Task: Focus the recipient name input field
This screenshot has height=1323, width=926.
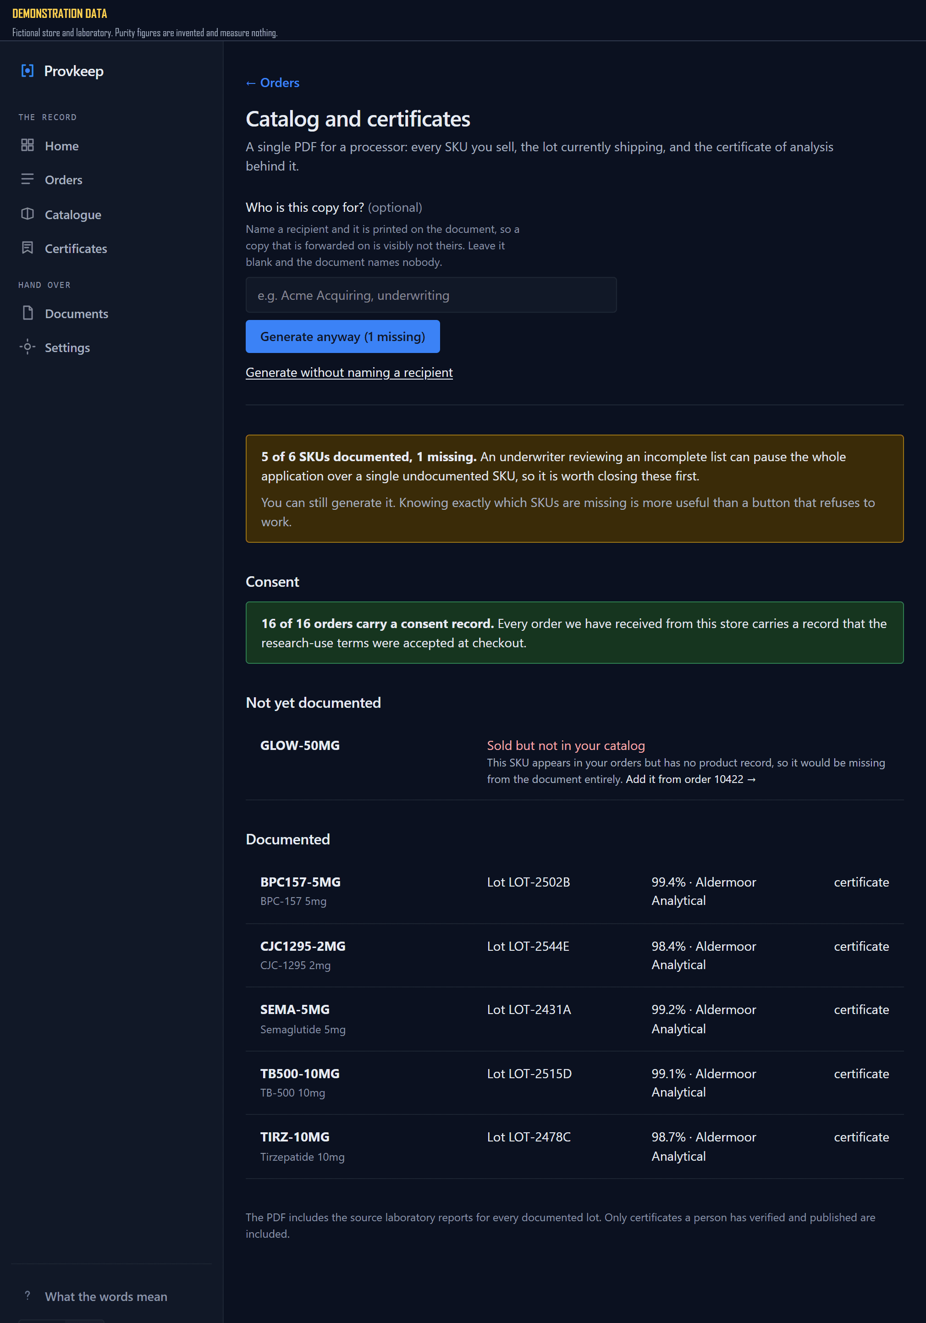Action: pyautogui.click(x=431, y=295)
